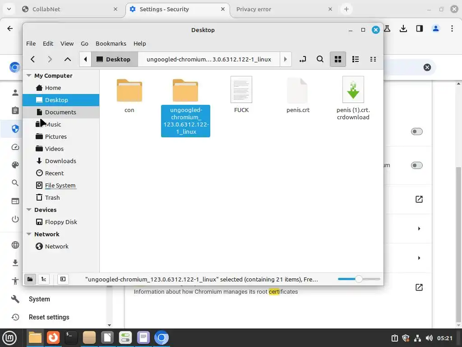462x347 pixels.
Task: Switch to list view
Action: click(x=356, y=59)
